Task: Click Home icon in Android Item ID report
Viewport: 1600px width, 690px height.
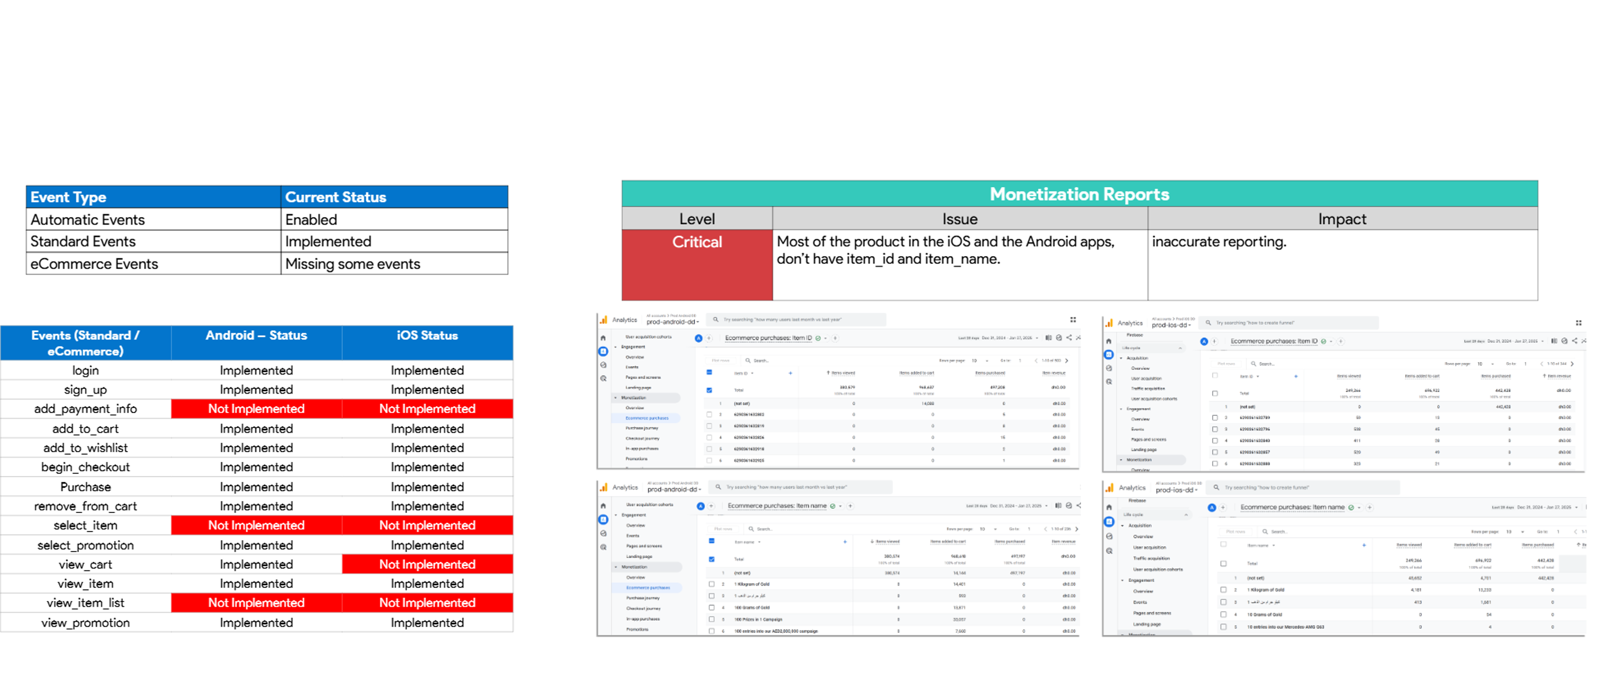Action: 602,338
